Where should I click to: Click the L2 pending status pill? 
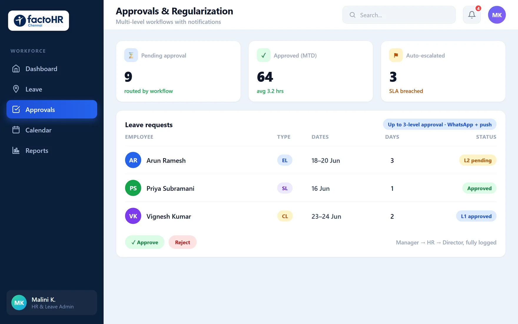coord(478,160)
